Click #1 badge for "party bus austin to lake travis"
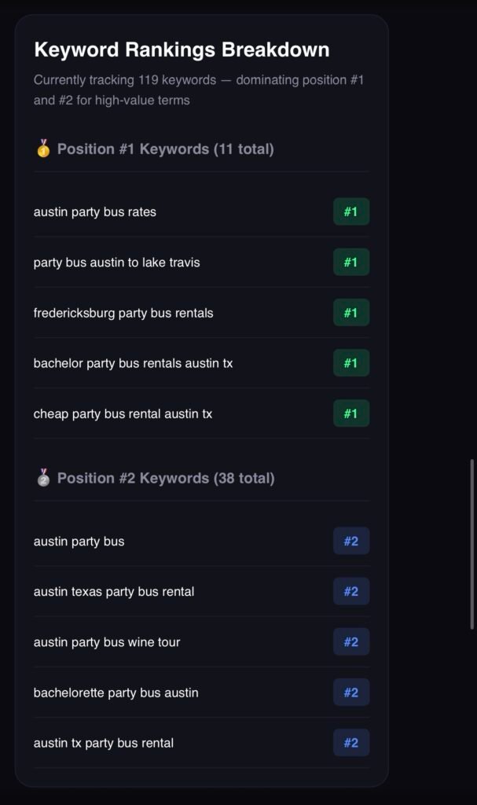 point(350,262)
